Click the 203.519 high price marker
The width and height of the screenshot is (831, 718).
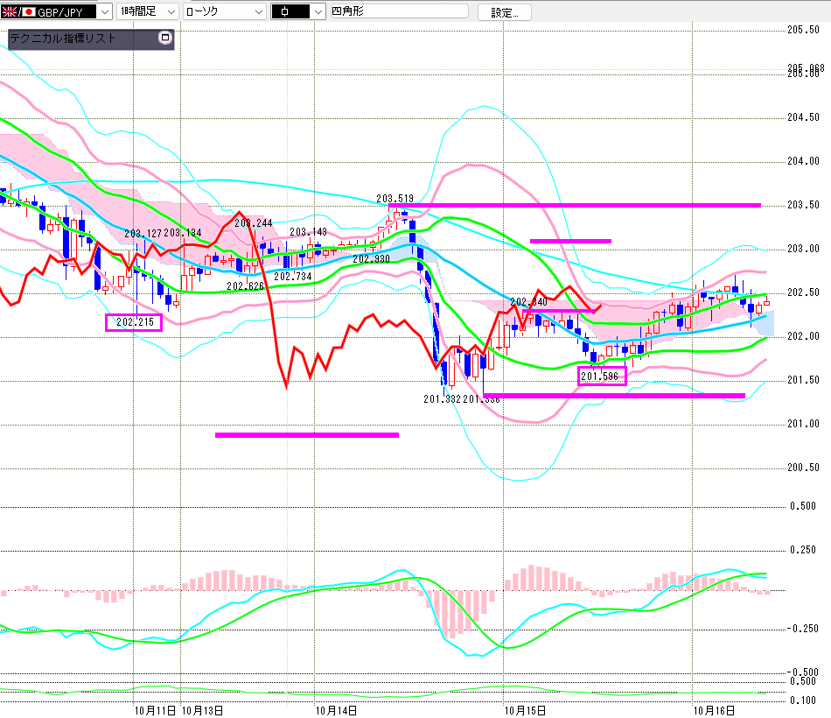[395, 199]
